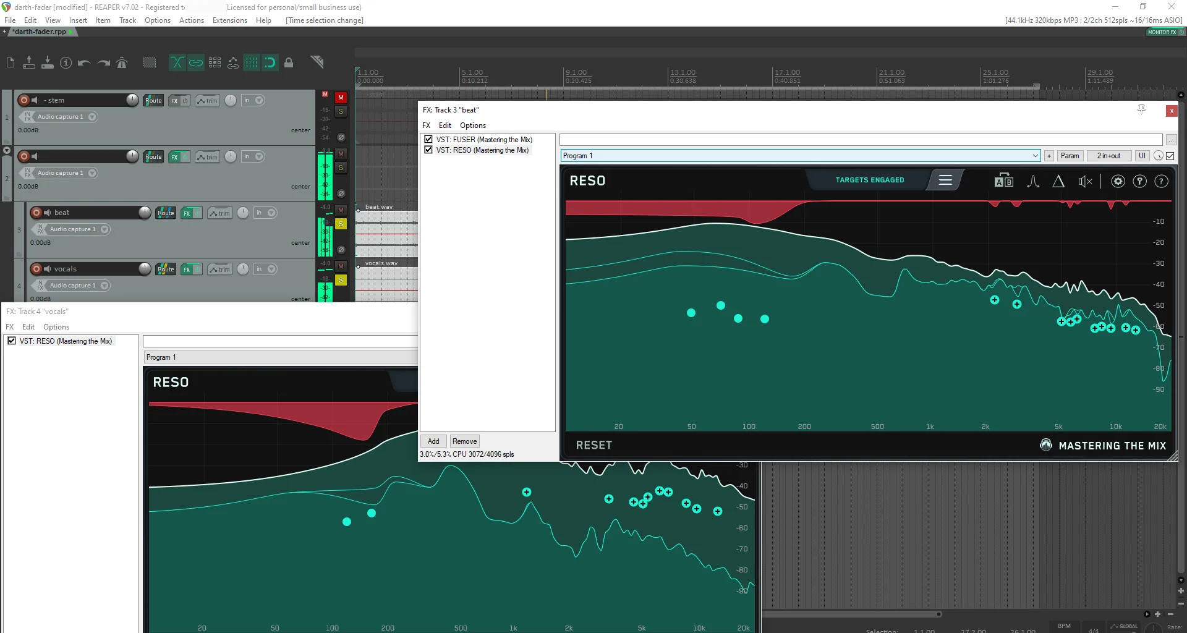Viewport: 1187px width, 633px height.
Task: Click the Param button
Action: pyautogui.click(x=1070, y=156)
